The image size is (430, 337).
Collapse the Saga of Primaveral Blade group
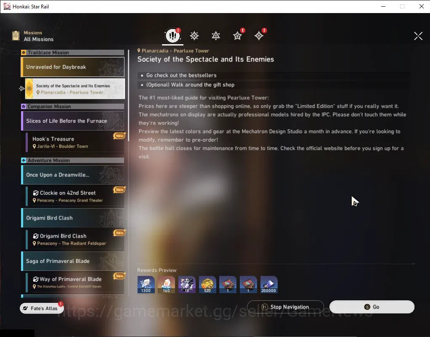click(x=73, y=261)
